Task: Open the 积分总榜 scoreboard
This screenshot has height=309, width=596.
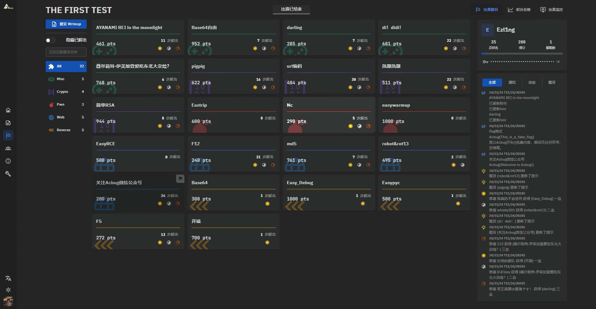Action: (519, 10)
